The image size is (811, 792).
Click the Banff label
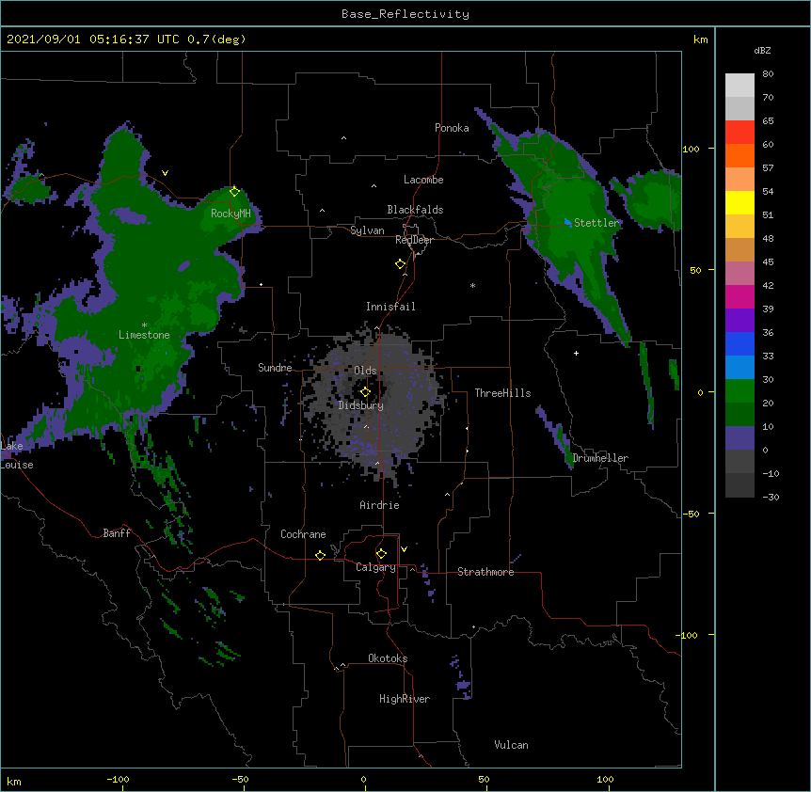(x=117, y=533)
